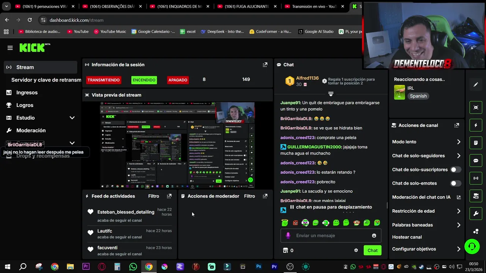Open the DeepSeek bookmark
The height and width of the screenshot is (273, 486).
click(222, 31)
